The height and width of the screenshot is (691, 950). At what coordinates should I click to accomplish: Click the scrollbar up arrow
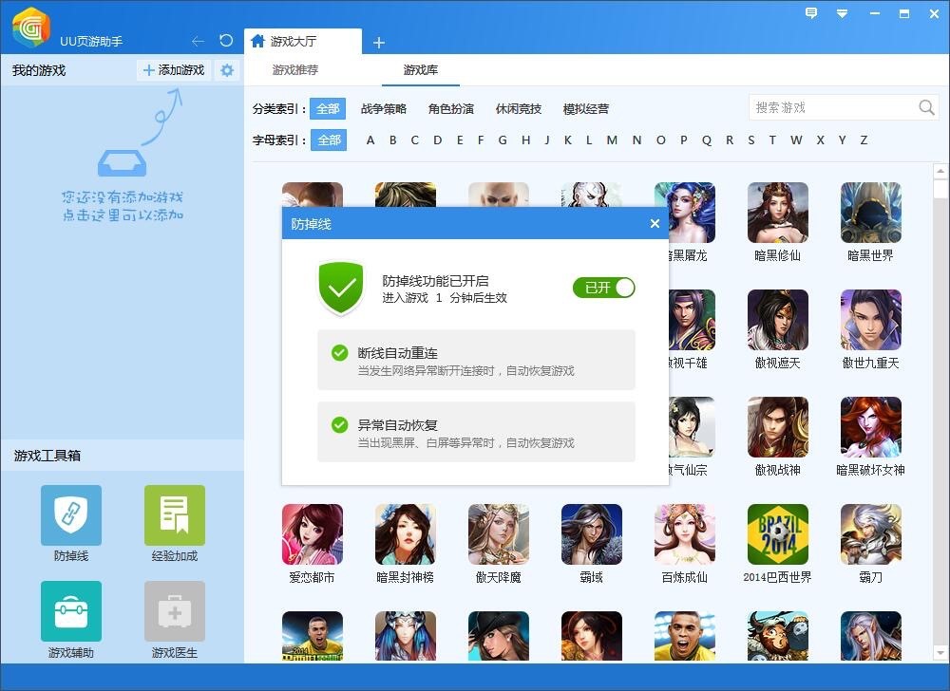coord(940,171)
